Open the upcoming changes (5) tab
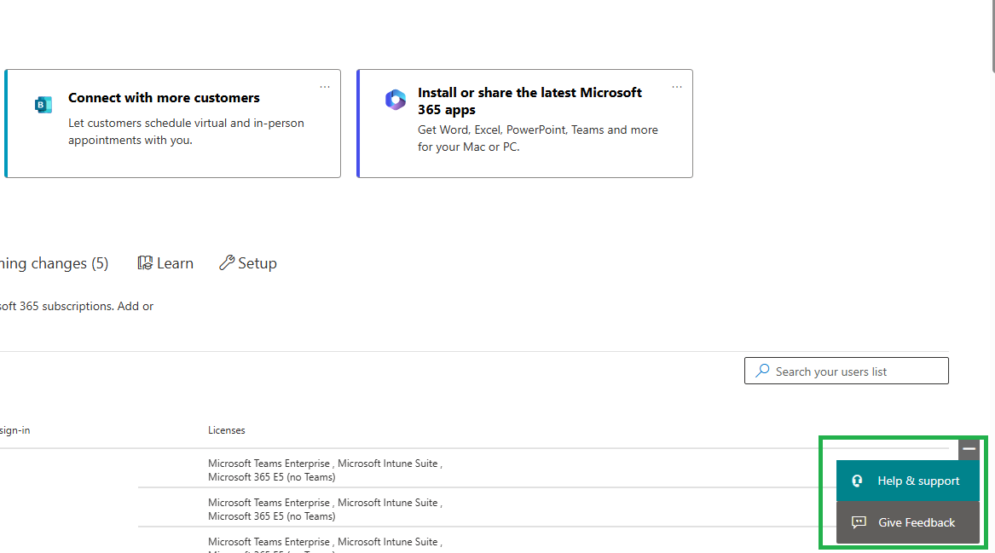995x553 pixels. click(x=54, y=263)
